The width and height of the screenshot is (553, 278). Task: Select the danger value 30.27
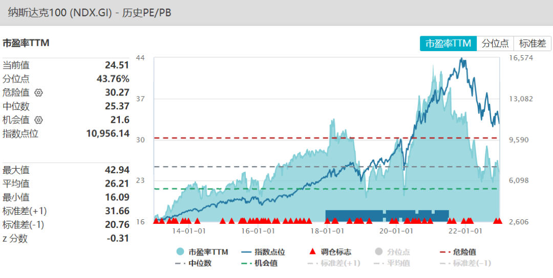coord(117,92)
